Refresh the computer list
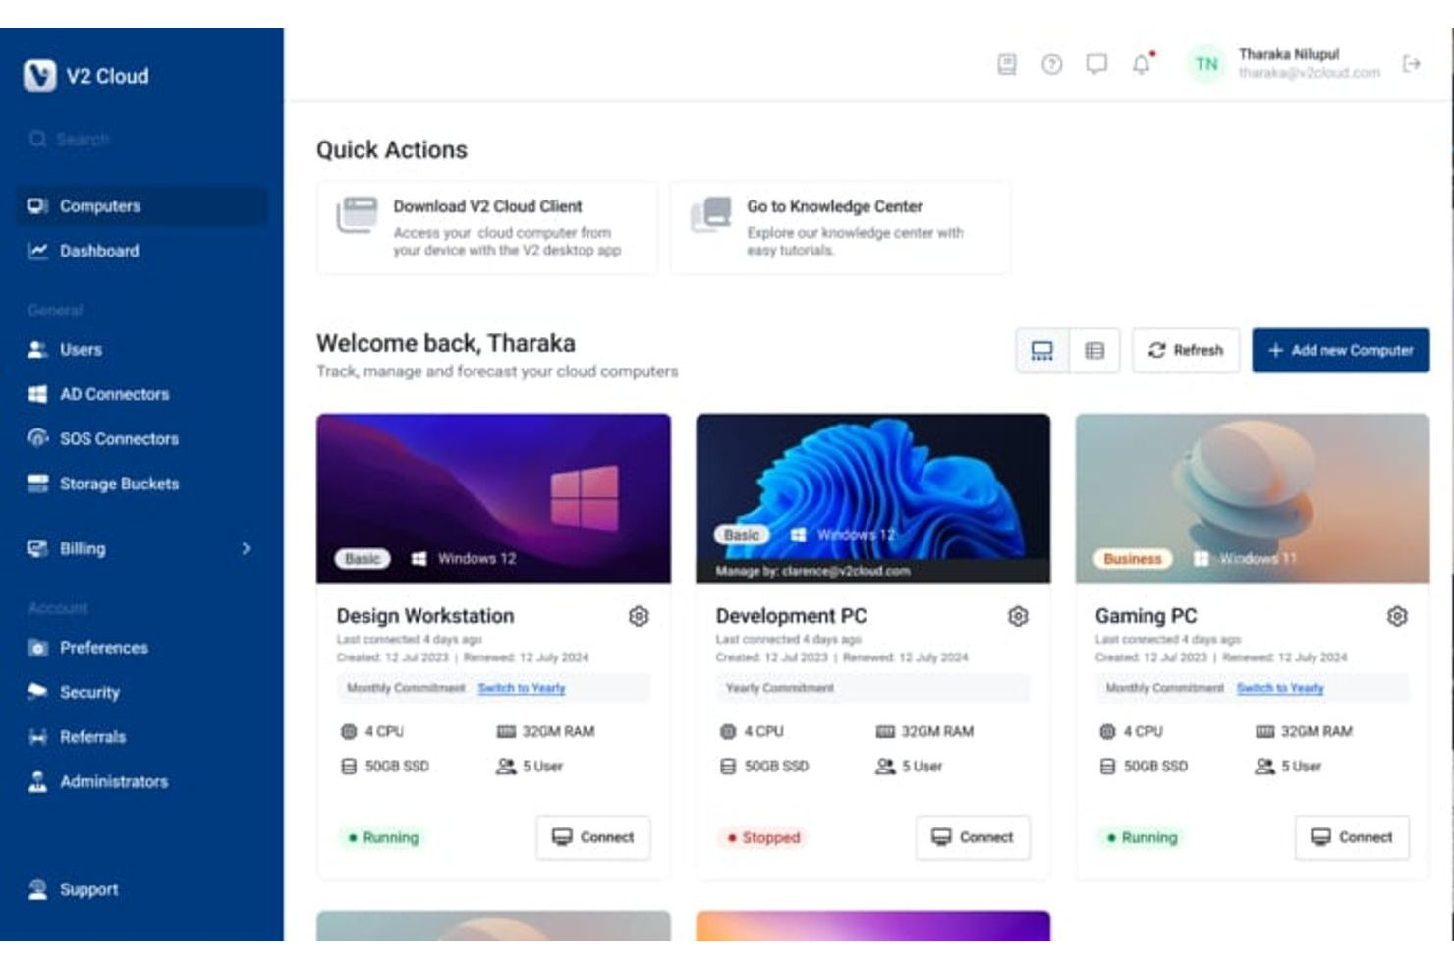Viewport: 1454px width, 970px height. [x=1186, y=350]
